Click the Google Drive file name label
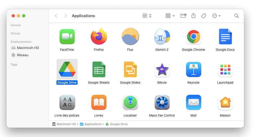Viewport: 253px width, 137px height. pyautogui.click(x=67, y=83)
